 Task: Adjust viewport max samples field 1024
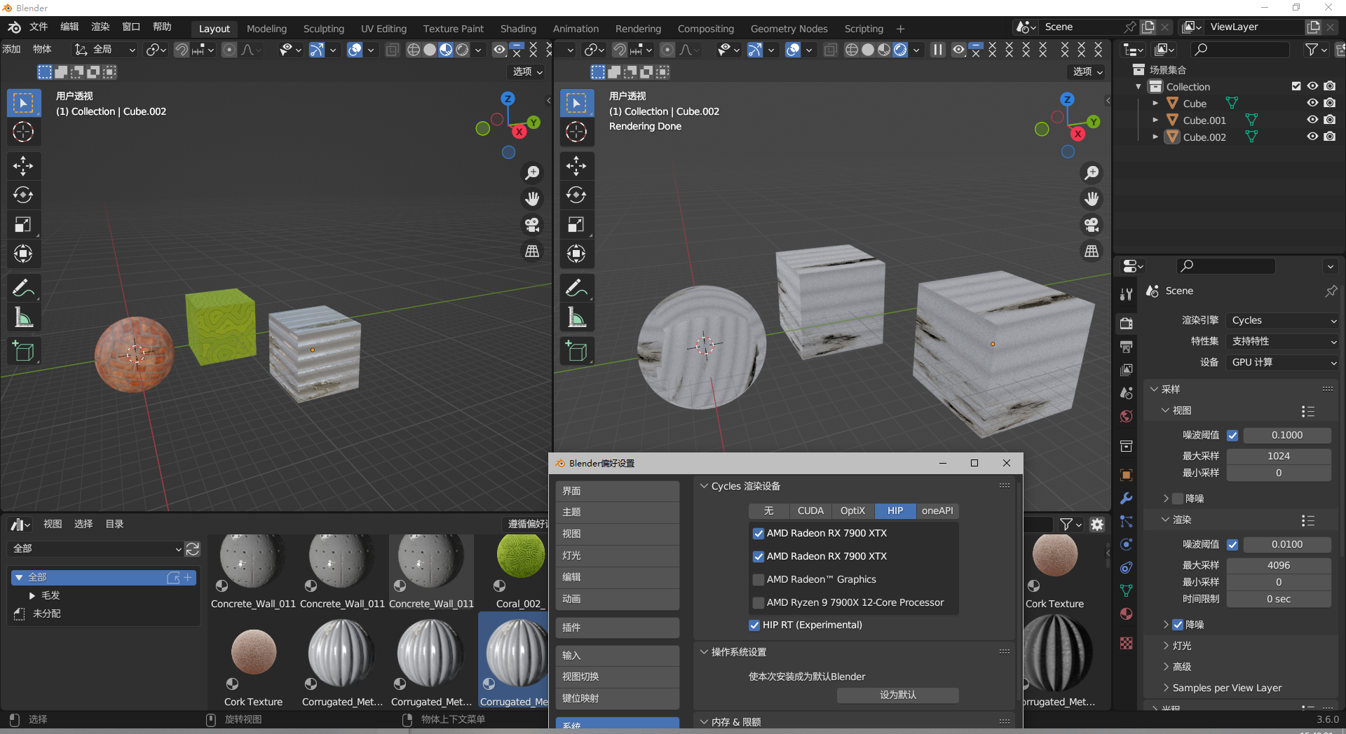pos(1279,456)
